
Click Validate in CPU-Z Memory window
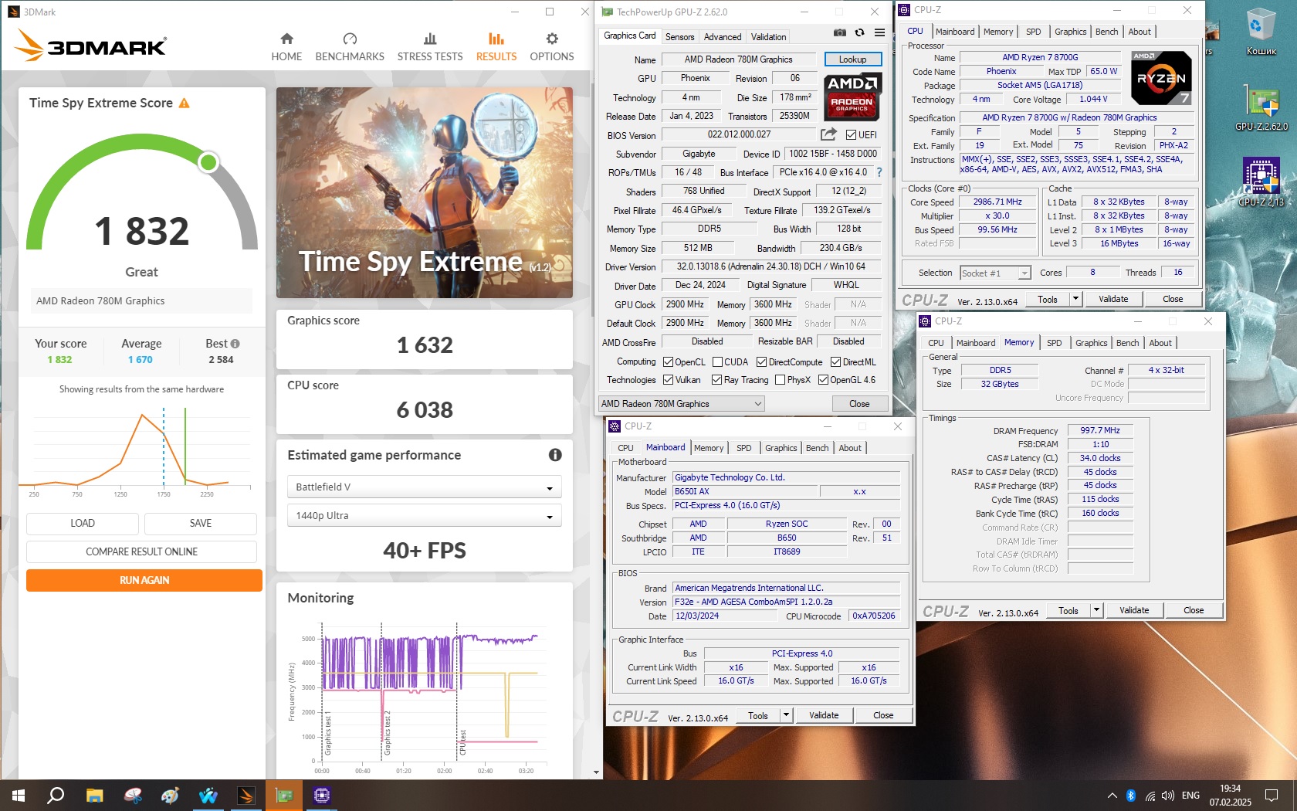[1134, 610]
